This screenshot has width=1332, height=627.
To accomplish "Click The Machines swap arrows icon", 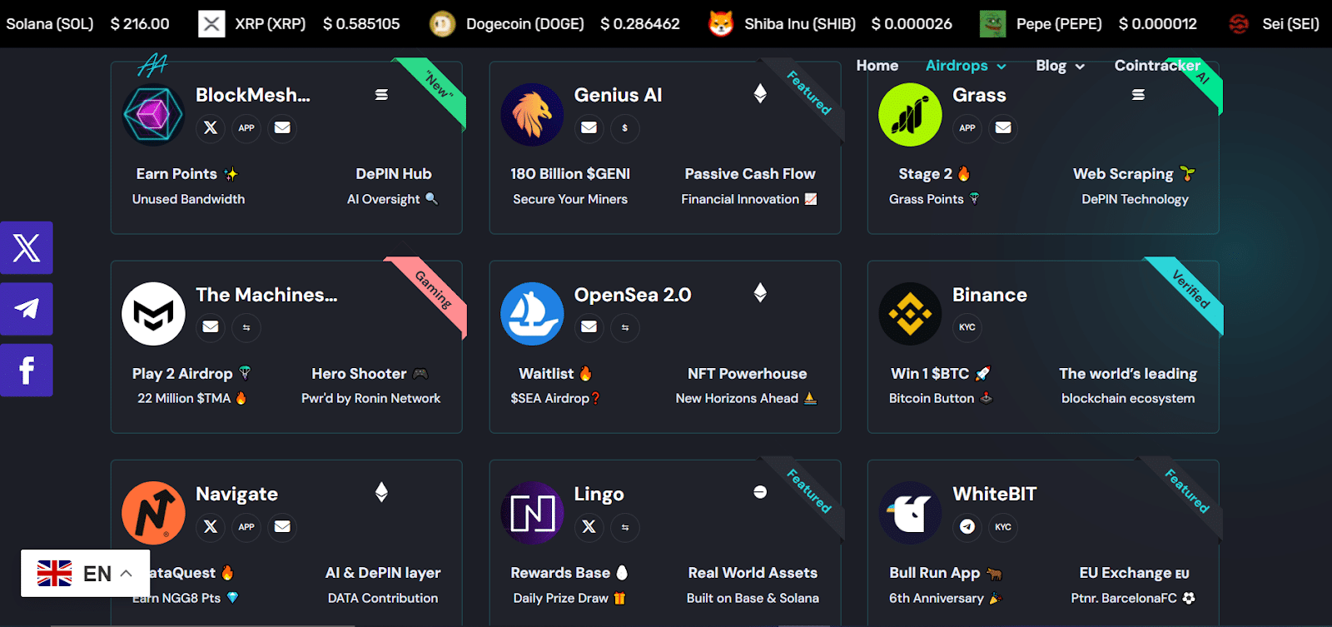I will 246,327.
